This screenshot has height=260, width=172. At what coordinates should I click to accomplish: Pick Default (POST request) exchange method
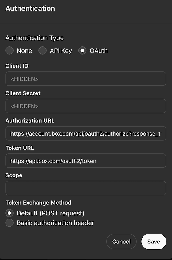coord(10,213)
